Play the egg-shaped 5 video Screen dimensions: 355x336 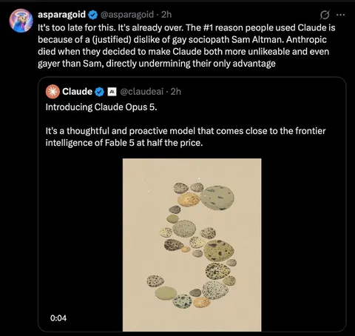point(192,245)
